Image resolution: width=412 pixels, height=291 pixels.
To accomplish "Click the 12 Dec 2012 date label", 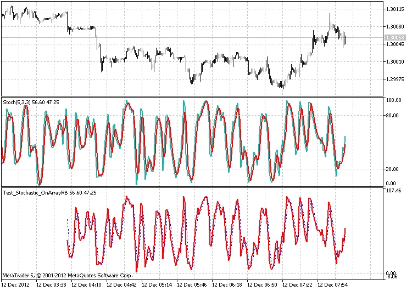I will click(x=16, y=285).
